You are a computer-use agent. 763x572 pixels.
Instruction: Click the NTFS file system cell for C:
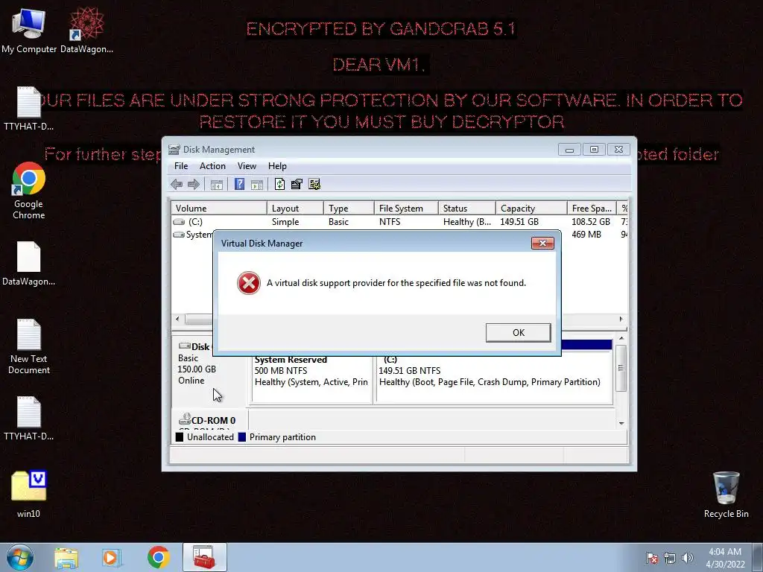[x=389, y=222]
